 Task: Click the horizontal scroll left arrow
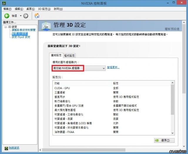point(40,150)
